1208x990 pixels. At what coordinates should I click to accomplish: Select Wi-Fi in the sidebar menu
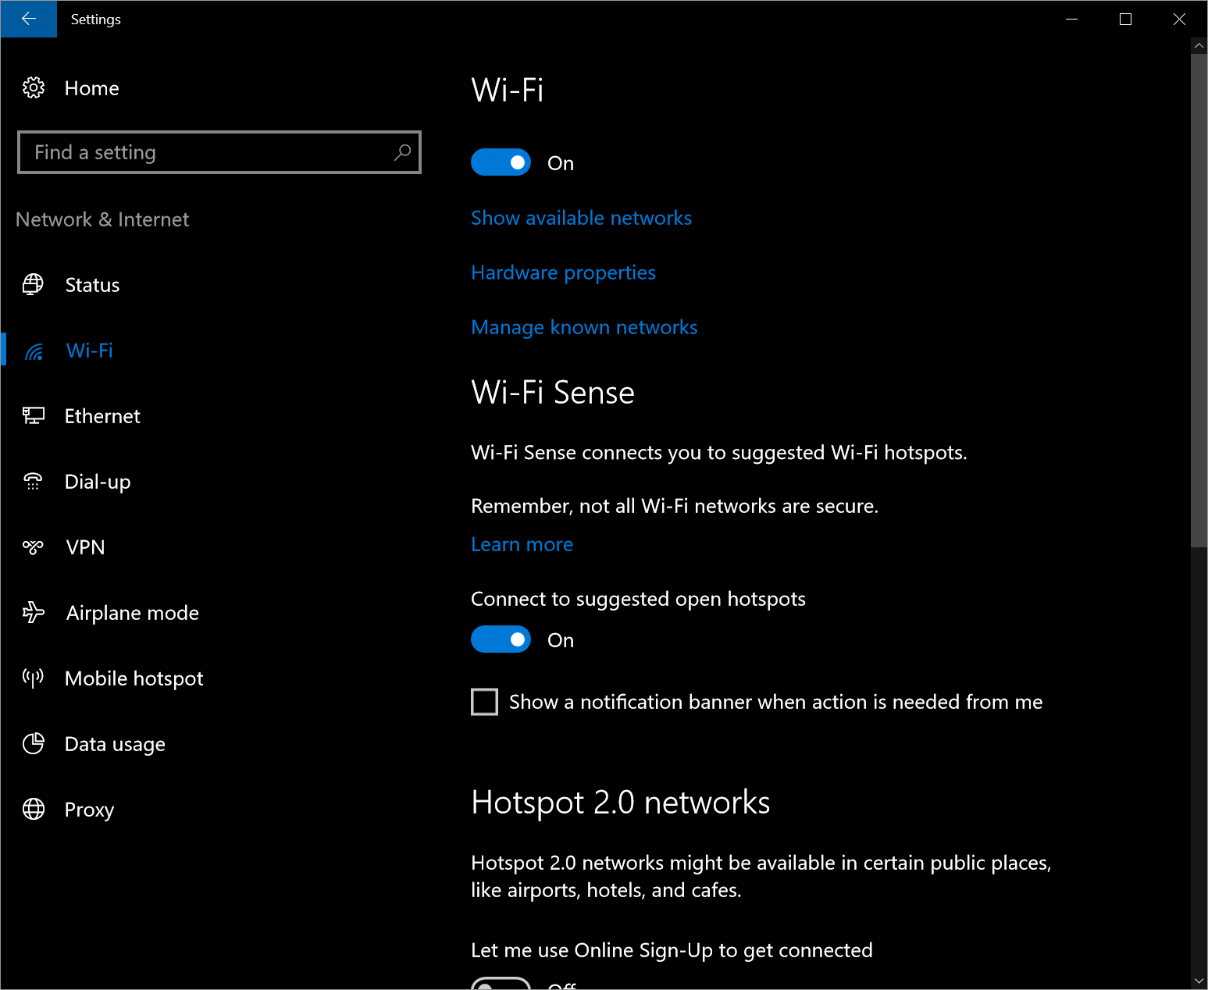(90, 351)
